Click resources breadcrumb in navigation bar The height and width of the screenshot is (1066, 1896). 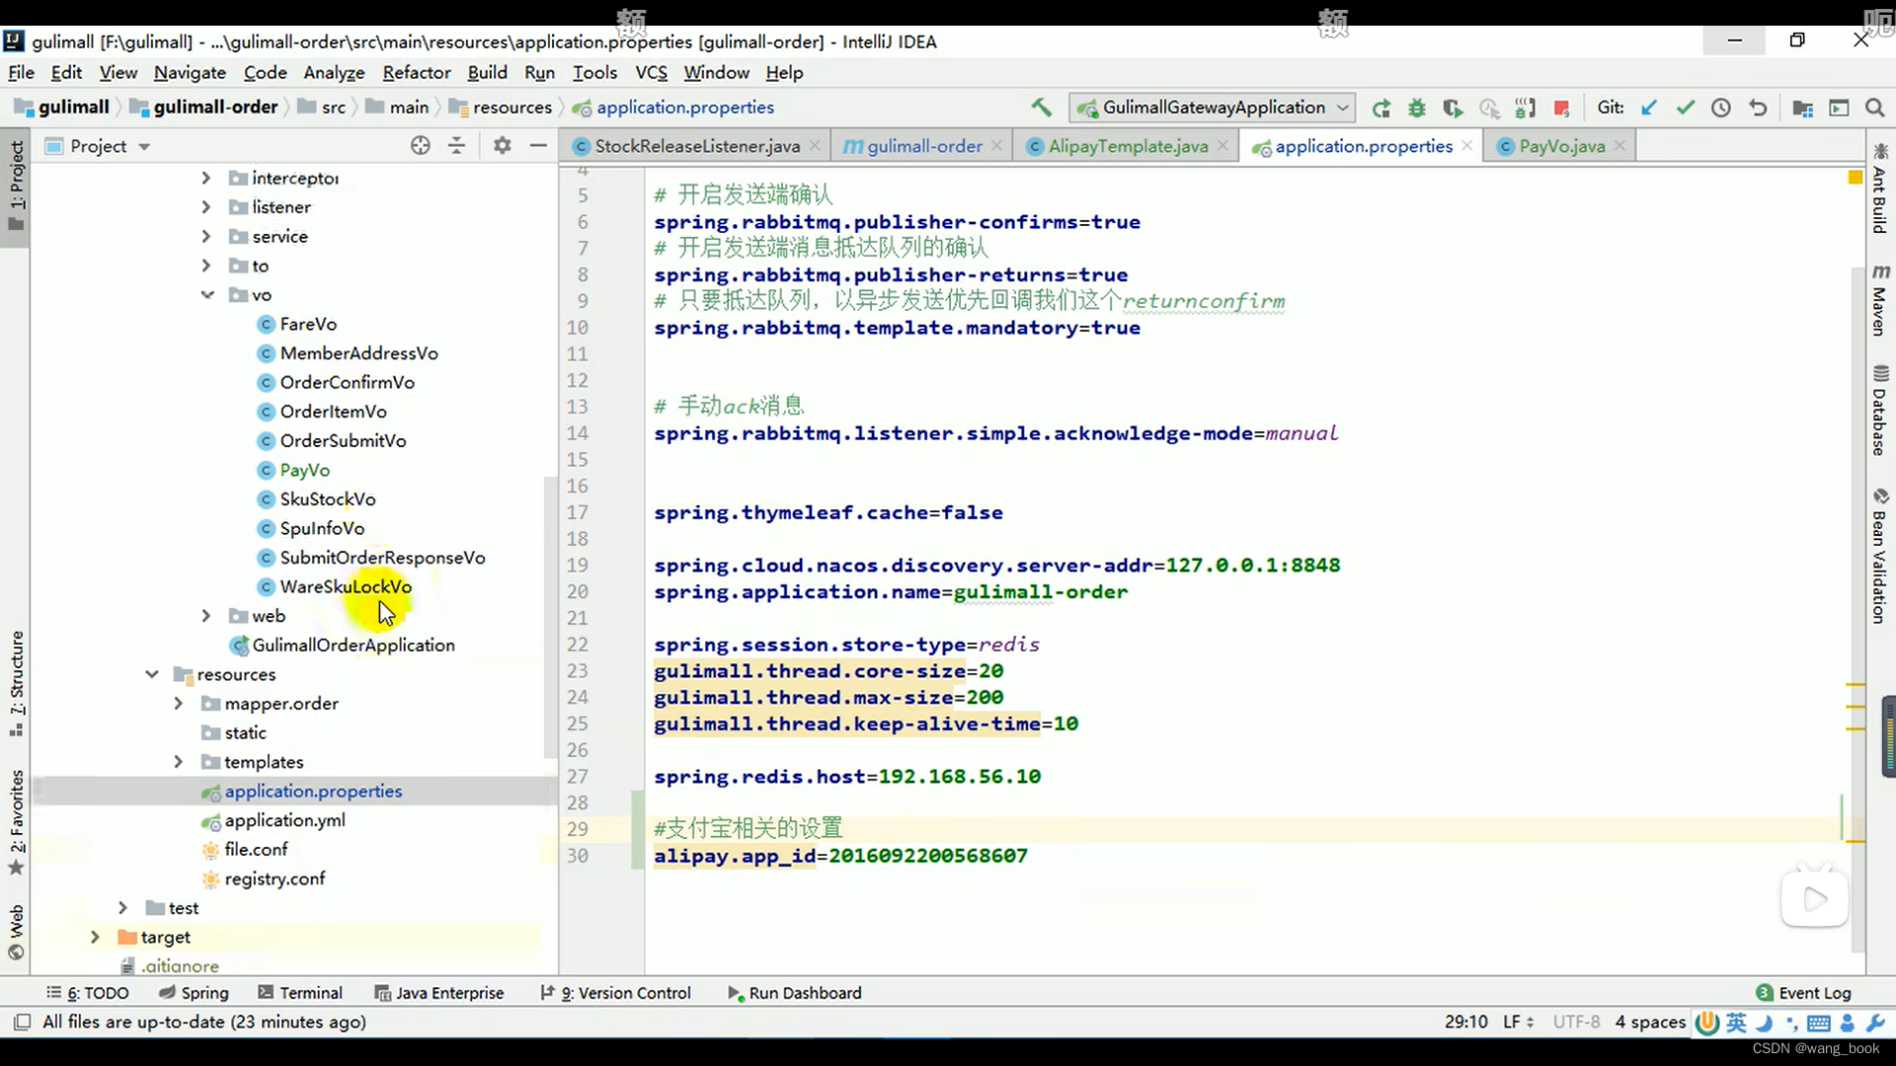512,107
